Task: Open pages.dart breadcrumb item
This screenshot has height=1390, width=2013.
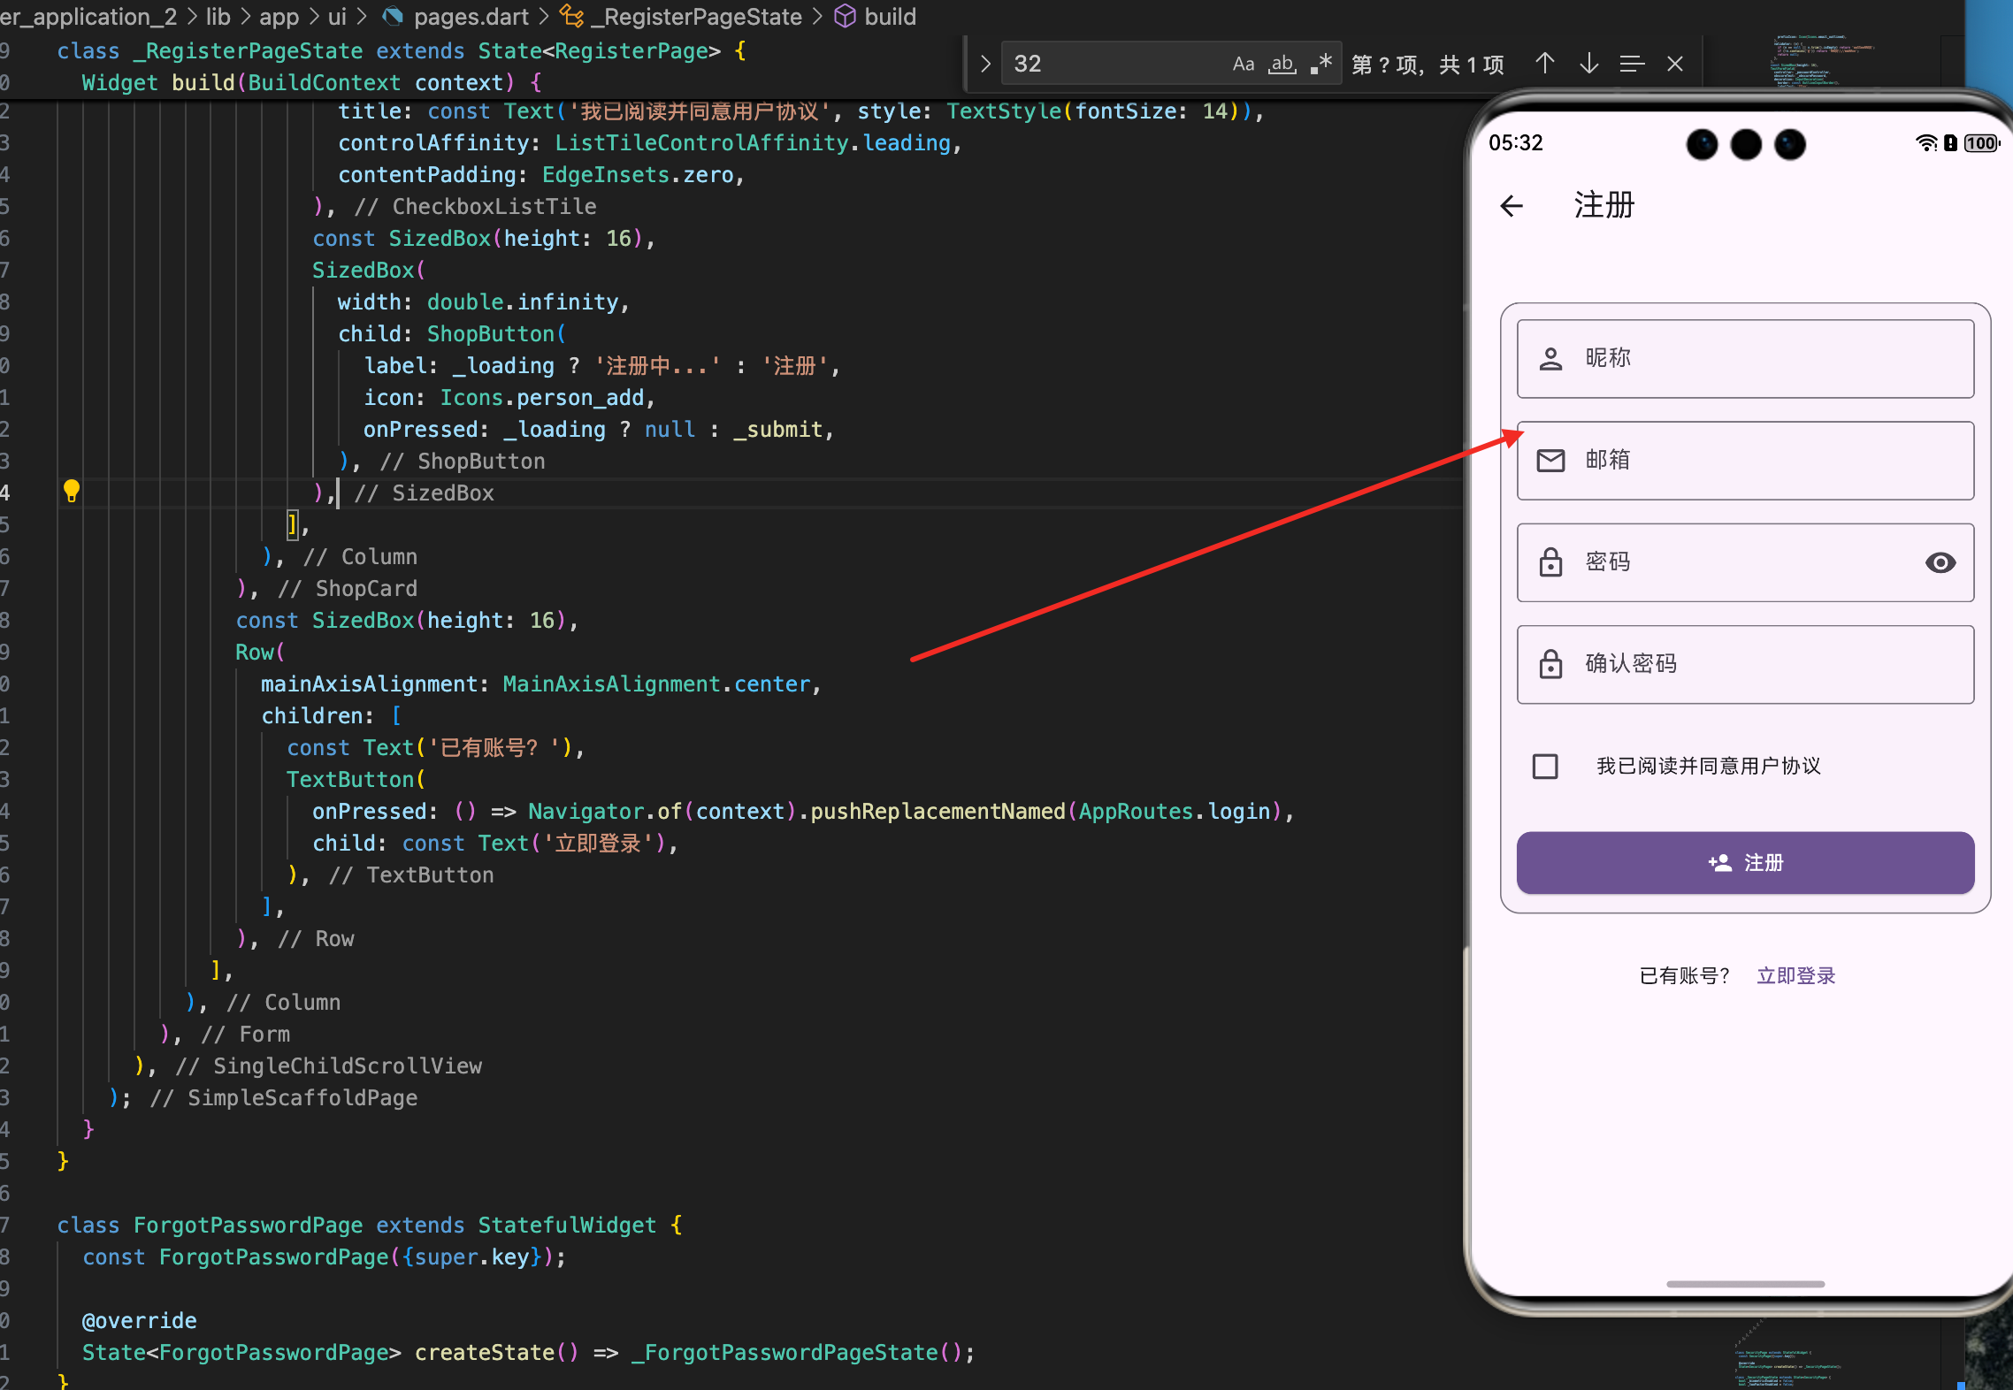Action: pyautogui.click(x=470, y=17)
